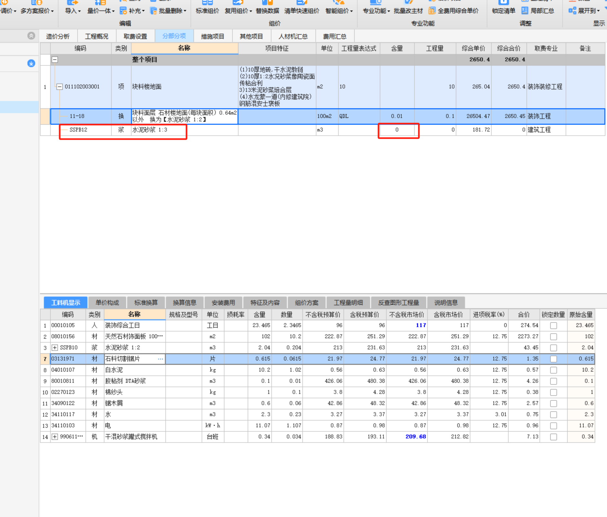Viewport: 607px width, 517px height.
Task: Select the 块料楼地面 name cell
Action: click(x=185, y=87)
